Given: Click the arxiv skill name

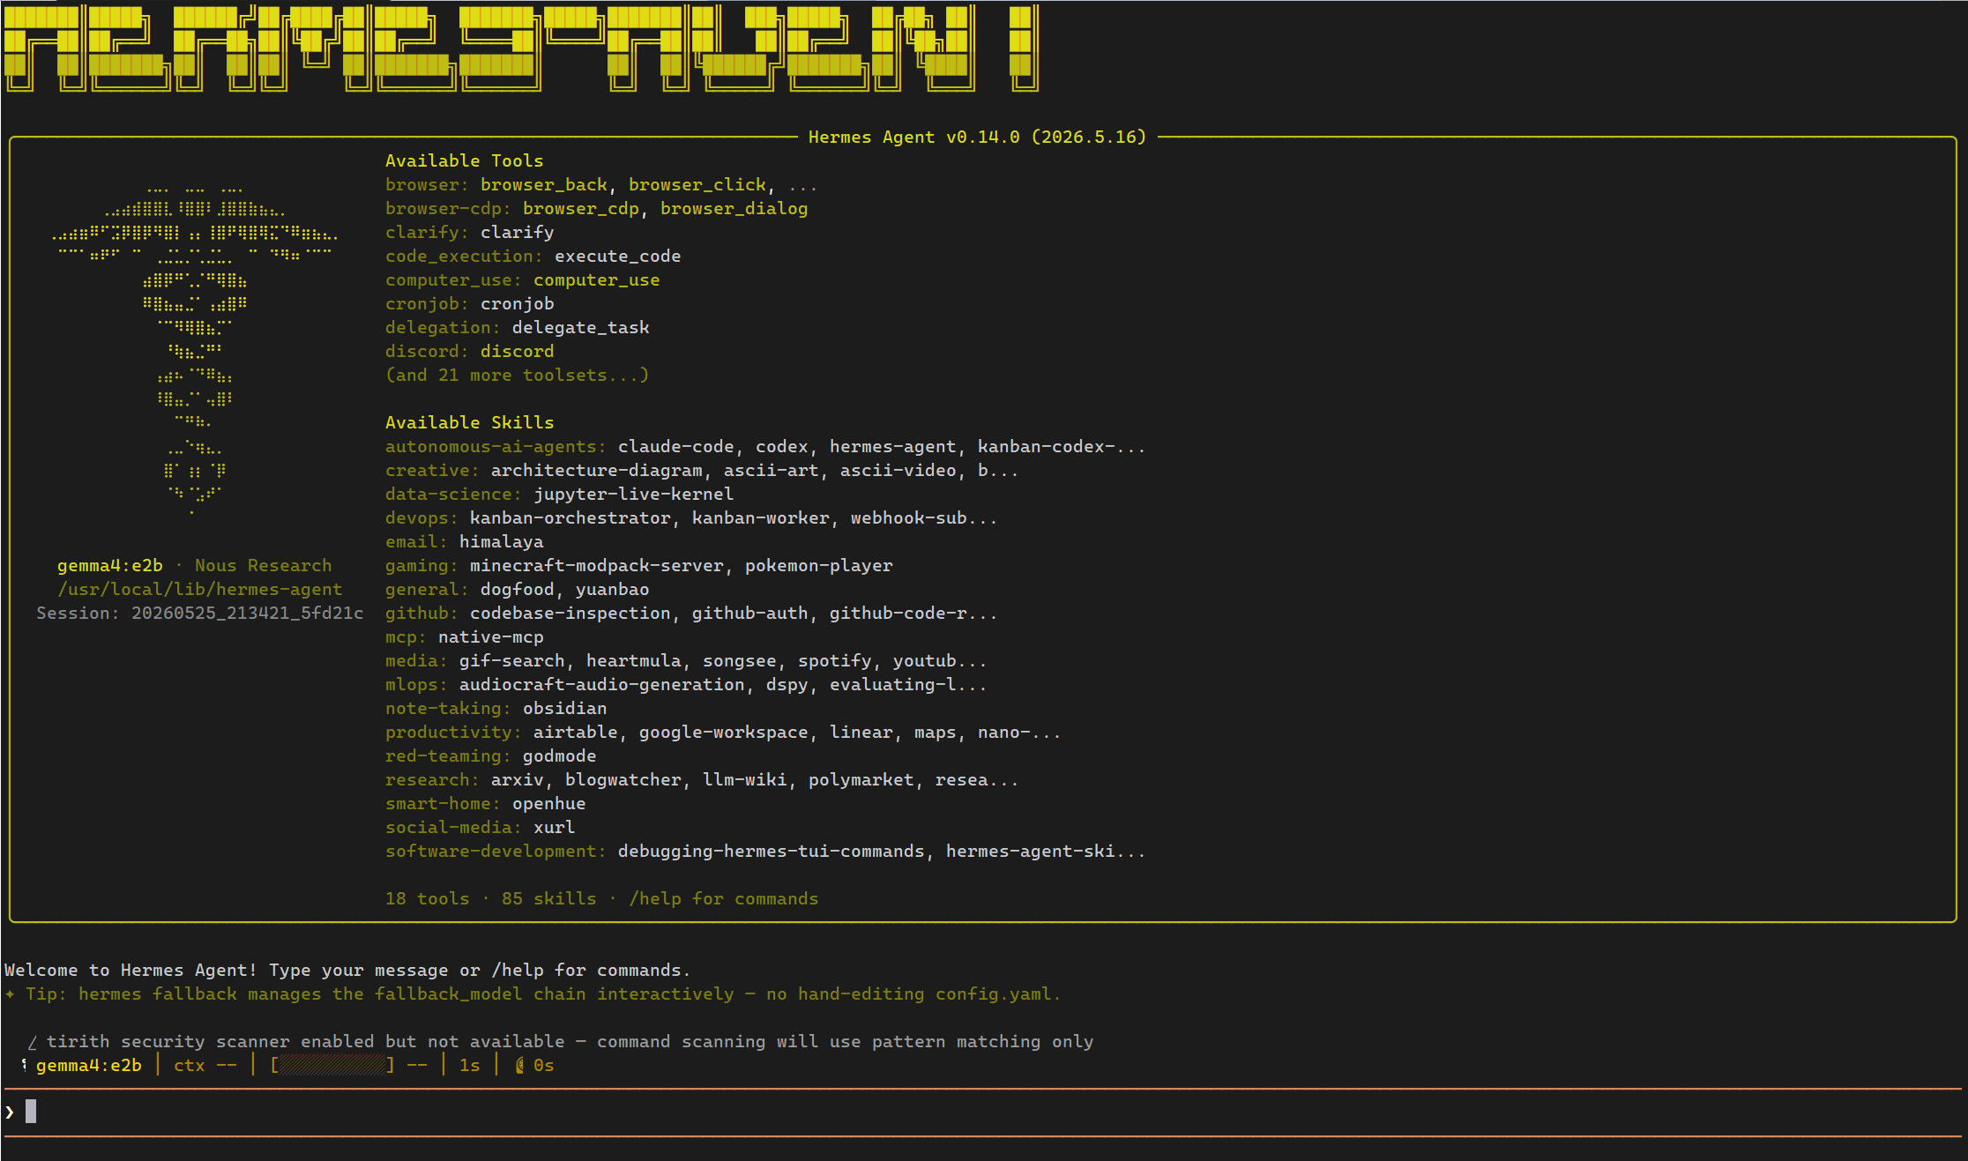Looking at the screenshot, I should 518,779.
